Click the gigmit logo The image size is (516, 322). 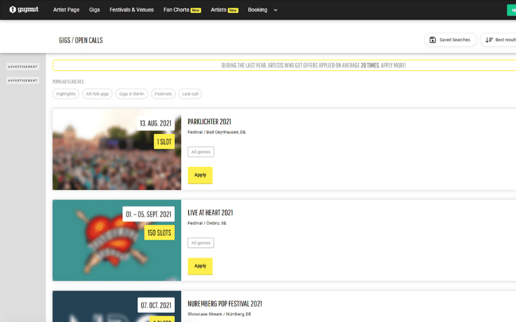[24, 10]
